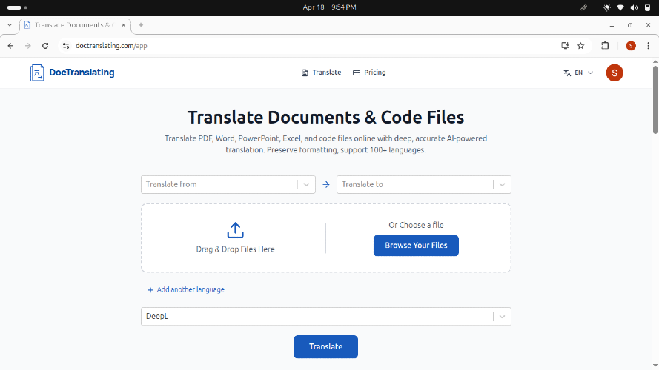Bookmark page with star icon
Image resolution: width=659 pixels, height=370 pixels.
(581, 46)
